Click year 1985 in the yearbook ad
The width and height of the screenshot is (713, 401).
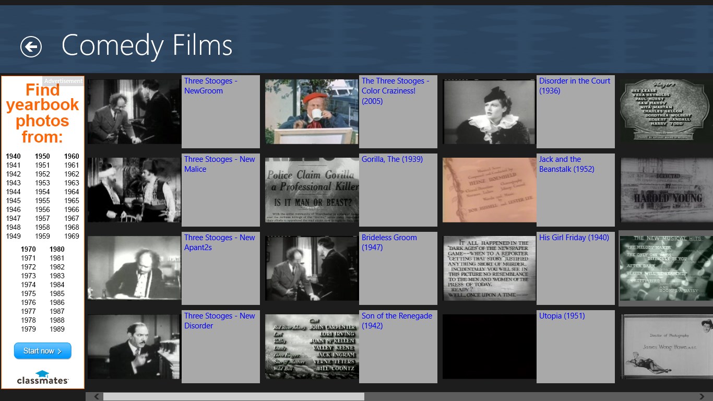(x=57, y=293)
